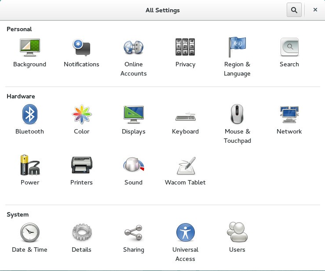325x271 pixels.
Task: Select the Keyboard settings icon
Action: click(185, 116)
